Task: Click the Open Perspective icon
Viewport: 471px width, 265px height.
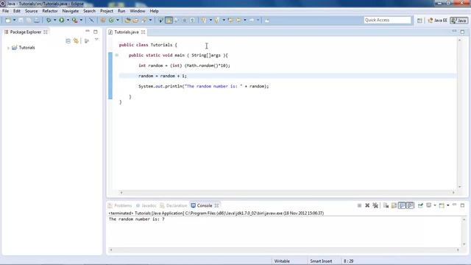Action: coord(419,20)
